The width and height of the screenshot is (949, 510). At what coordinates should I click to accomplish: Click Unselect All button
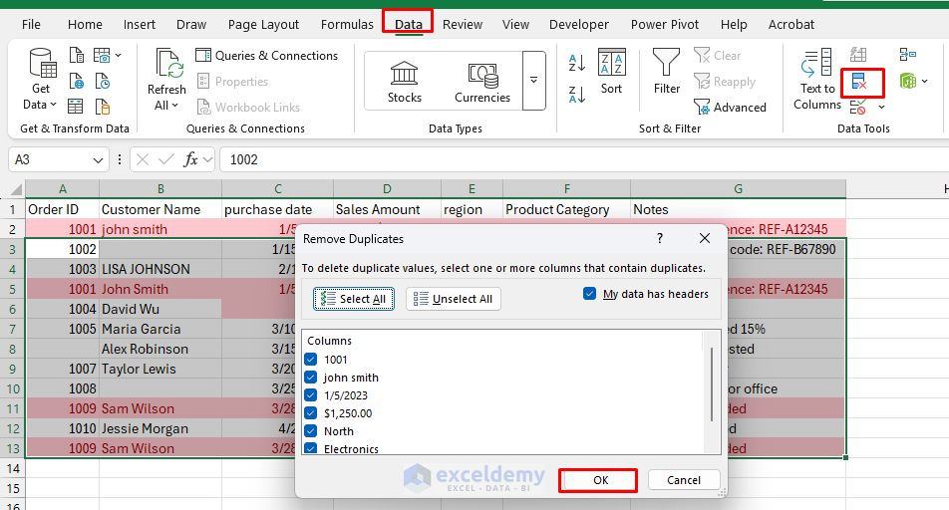[x=453, y=299]
